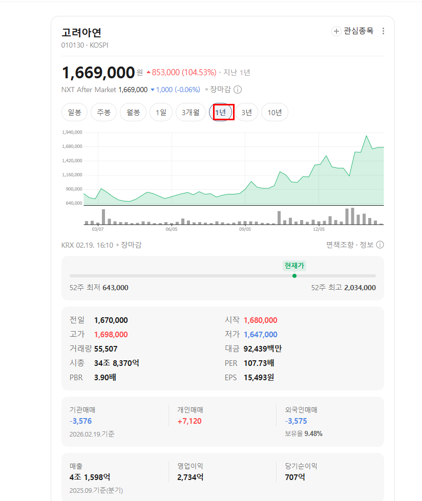Click 시총 value 34조 8,370억
422x501 pixels.
[117, 363]
